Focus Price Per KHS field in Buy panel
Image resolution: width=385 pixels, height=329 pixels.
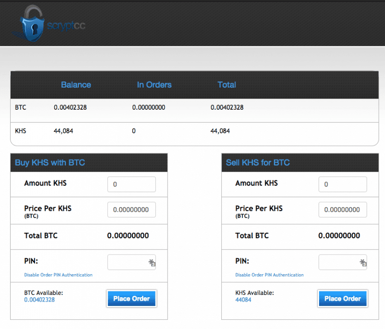131,210
